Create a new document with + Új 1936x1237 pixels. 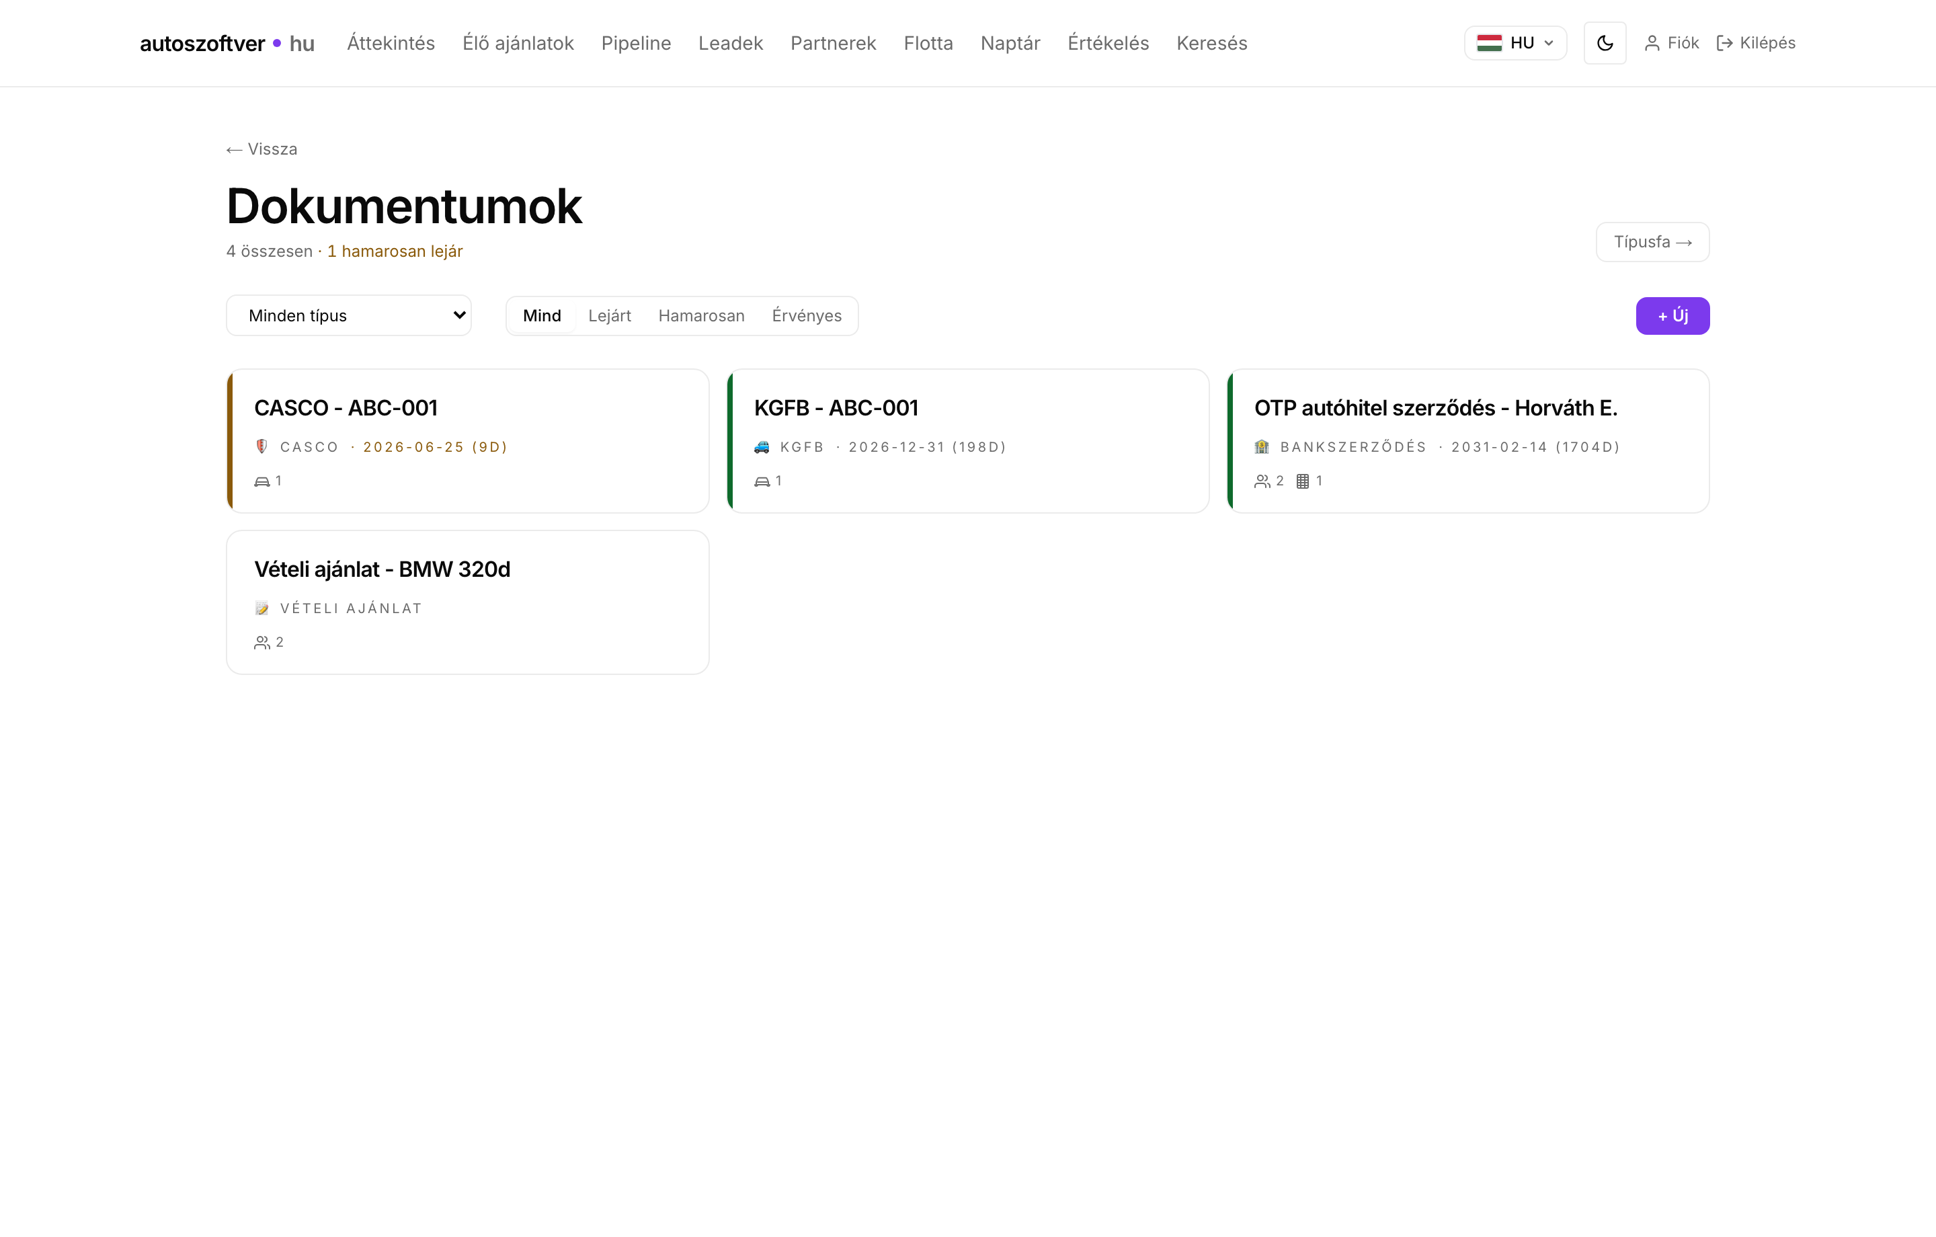pyautogui.click(x=1672, y=315)
